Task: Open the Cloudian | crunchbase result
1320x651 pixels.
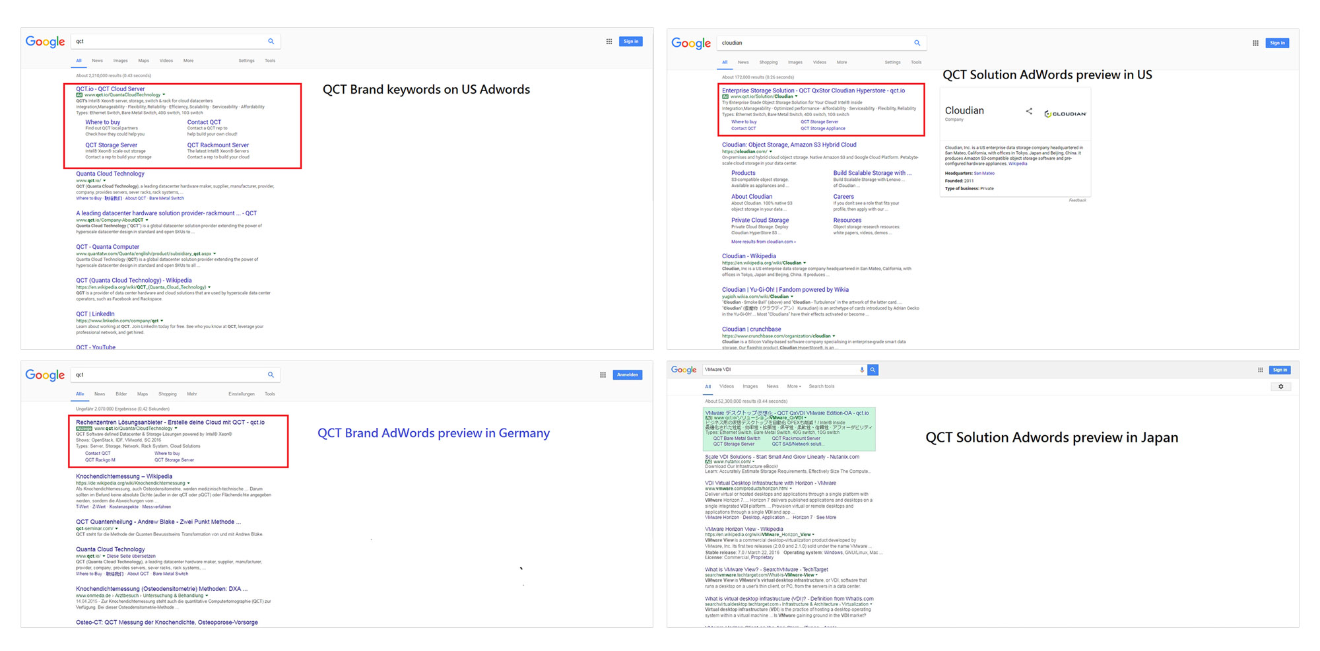Action: click(751, 329)
